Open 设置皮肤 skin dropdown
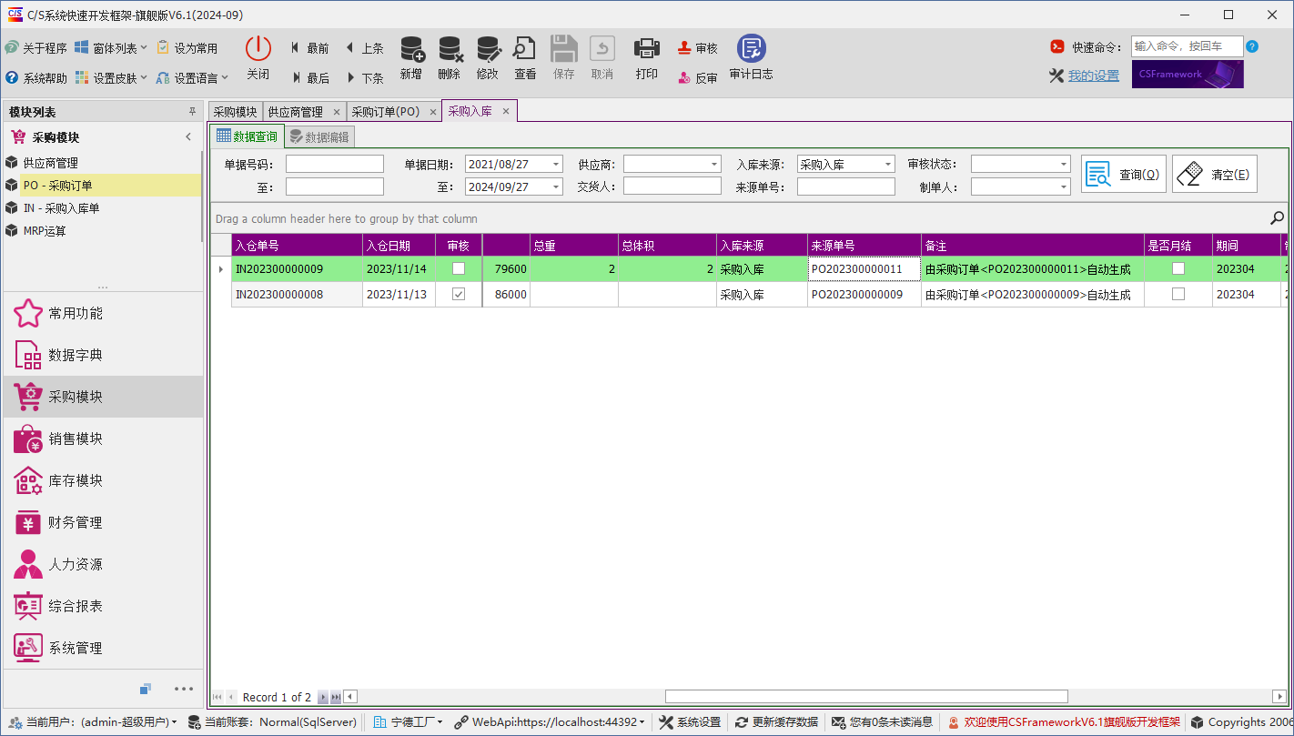 (x=111, y=78)
